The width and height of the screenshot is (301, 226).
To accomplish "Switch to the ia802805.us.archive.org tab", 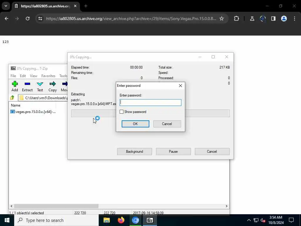I will click(46, 6).
